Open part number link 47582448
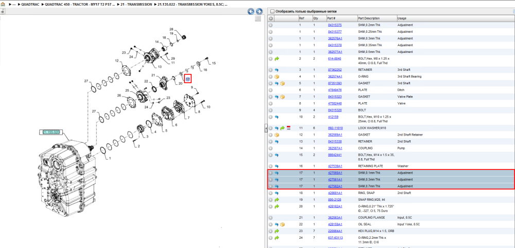Viewport: 515px width, 248px height. click(335, 104)
